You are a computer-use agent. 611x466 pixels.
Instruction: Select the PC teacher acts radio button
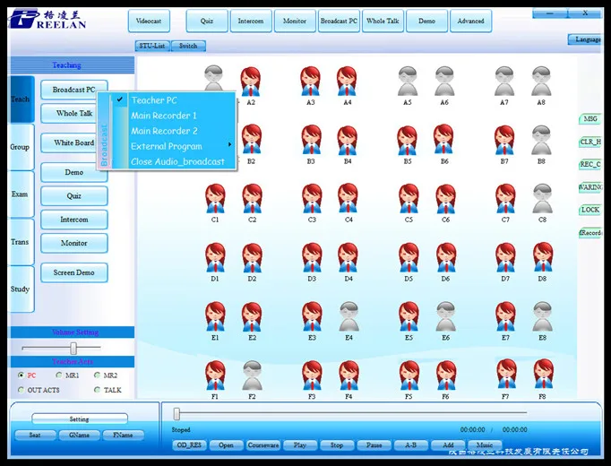(x=22, y=375)
